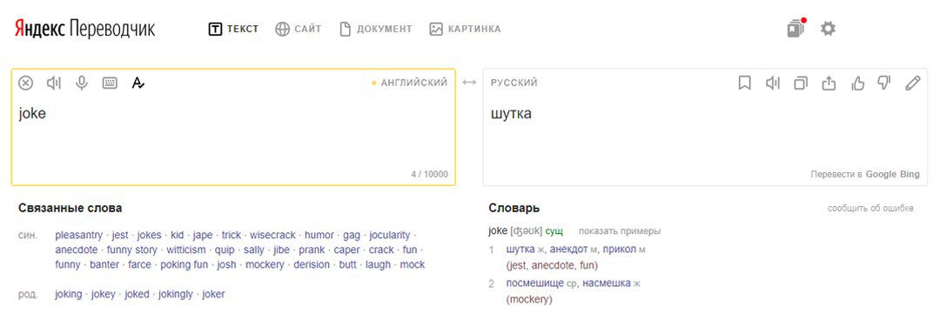The width and height of the screenshot is (940, 313).
Task: Rate translation with thumbs up
Action: pyautogui.click(x=858, y=83)
